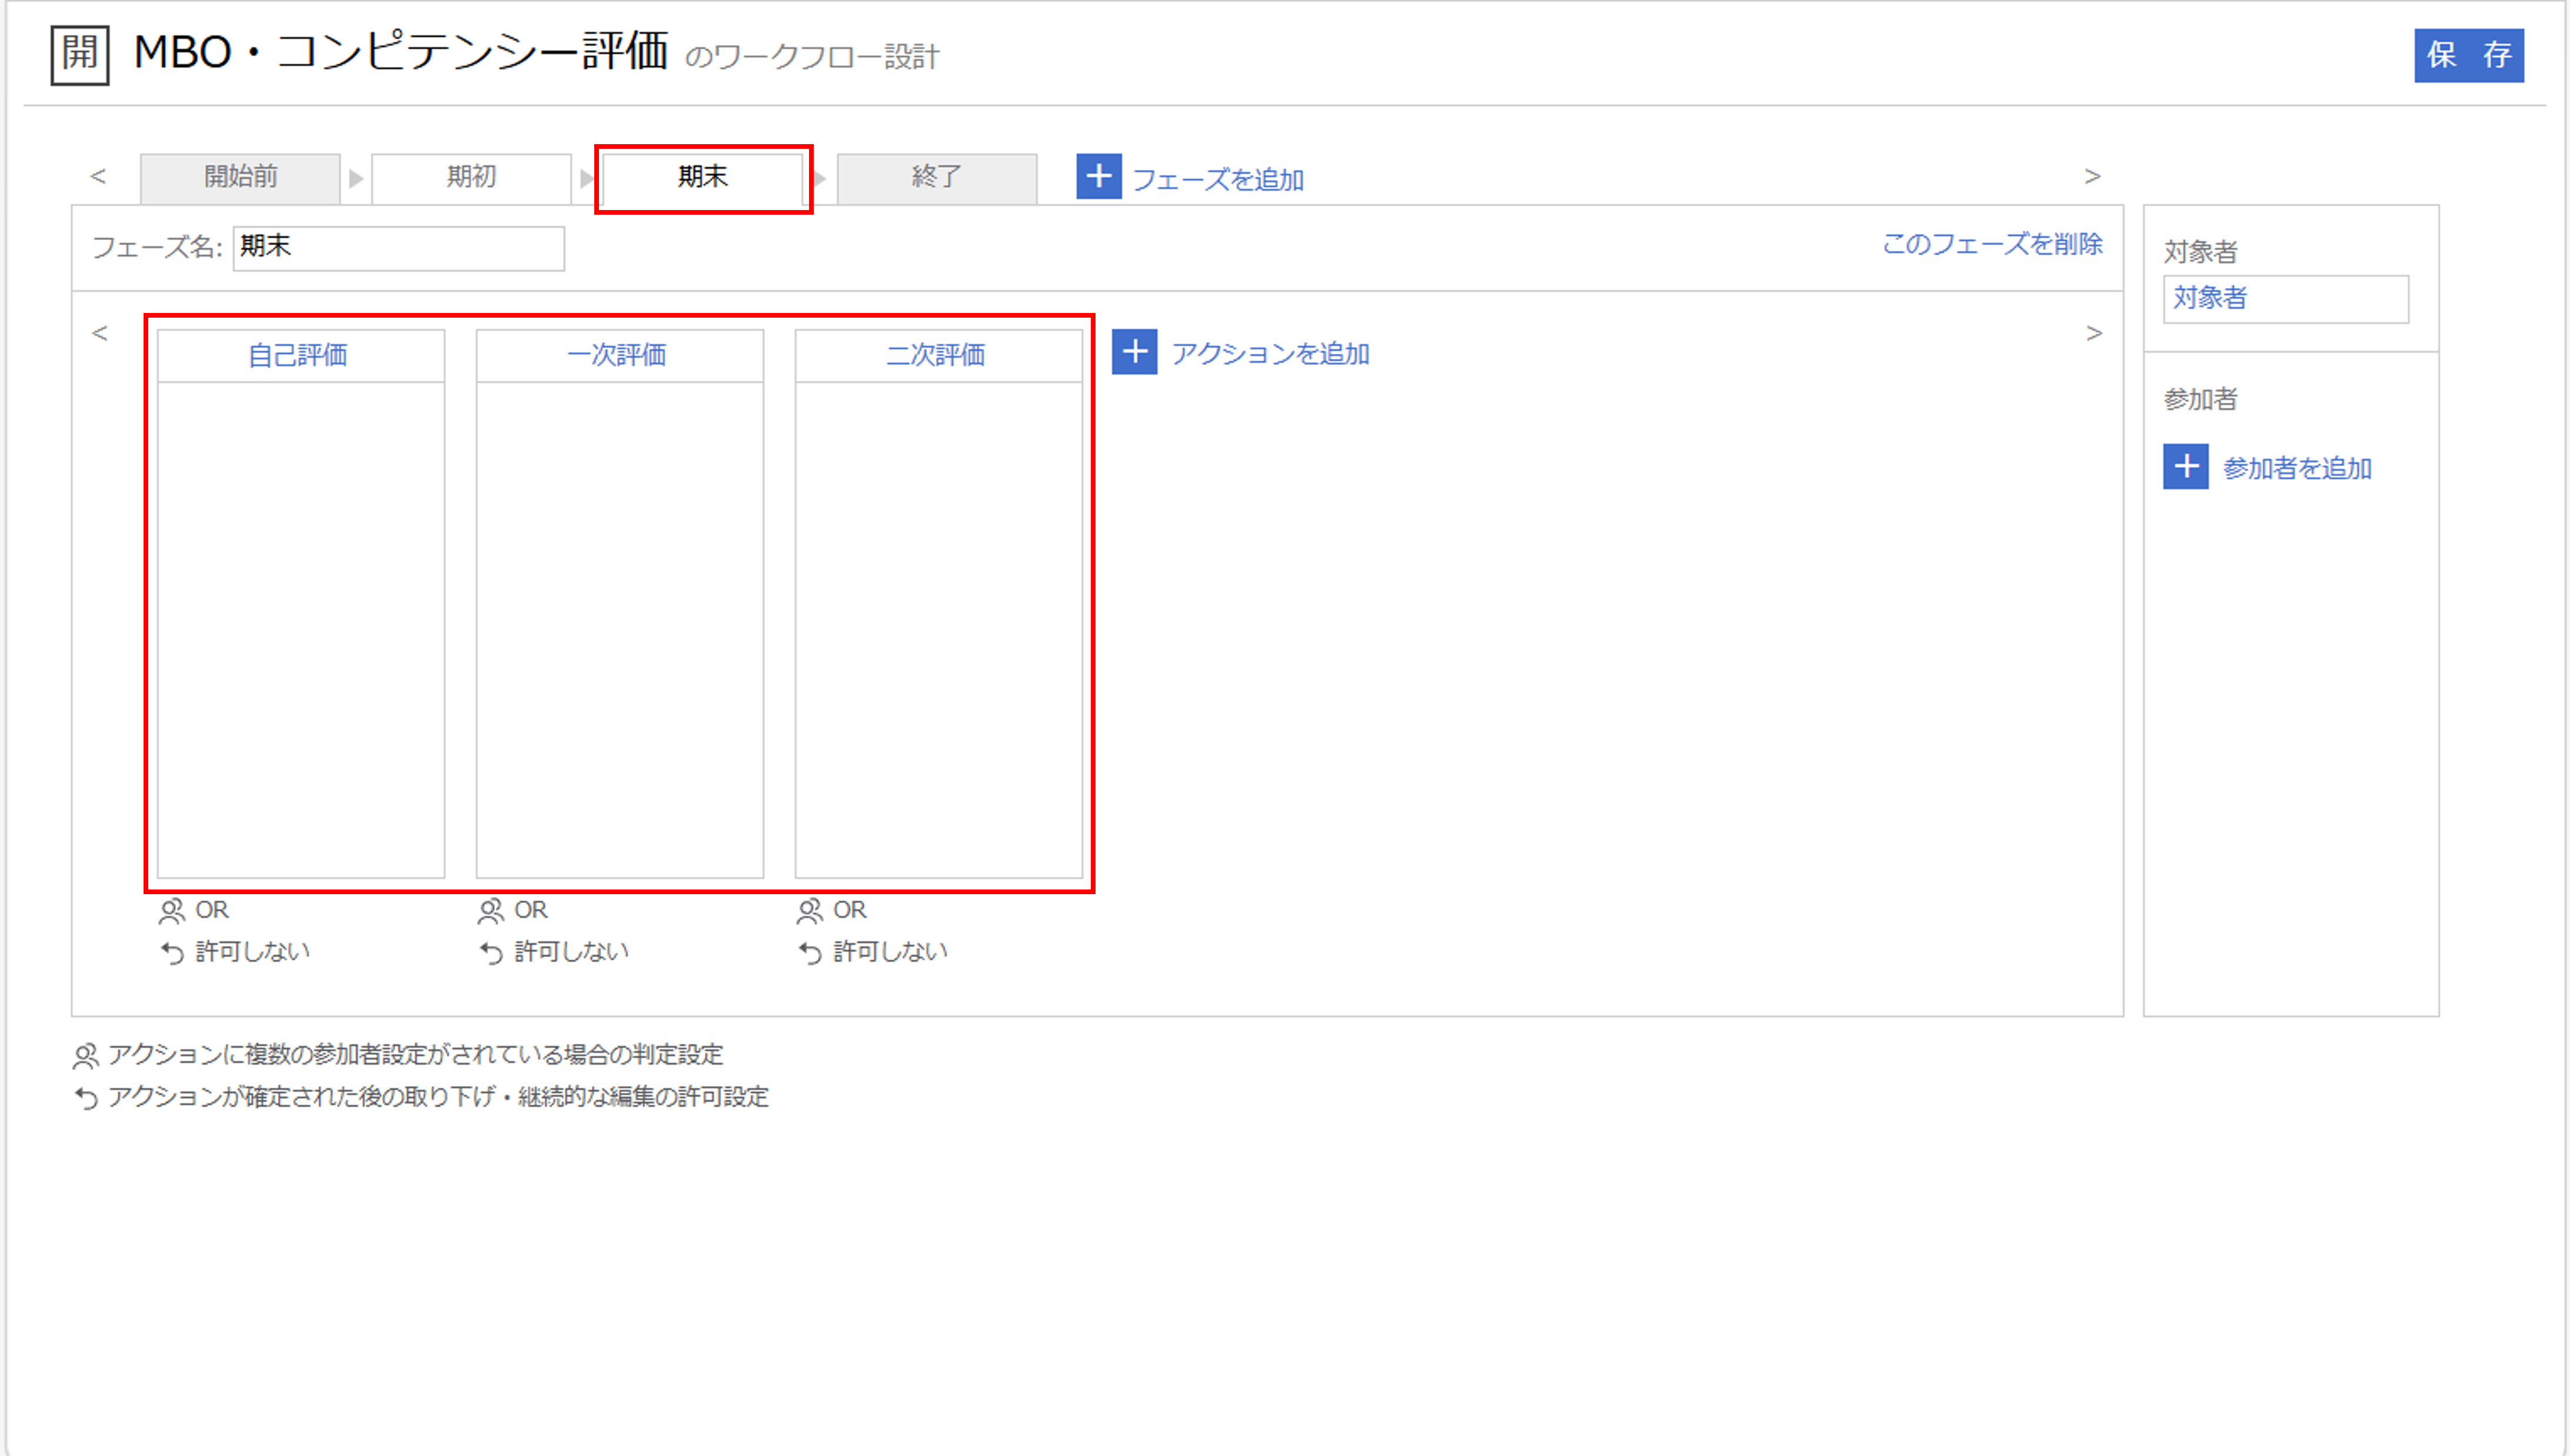
Task: Click the participants icon under 二次評価
Action: tap(810, 911)
